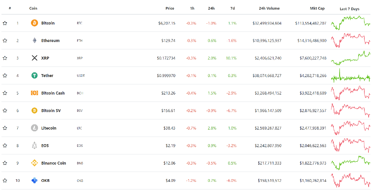Click the OKB logo icon
The width and height of the screenshot is (374, 190).
(x=34, y=180)
